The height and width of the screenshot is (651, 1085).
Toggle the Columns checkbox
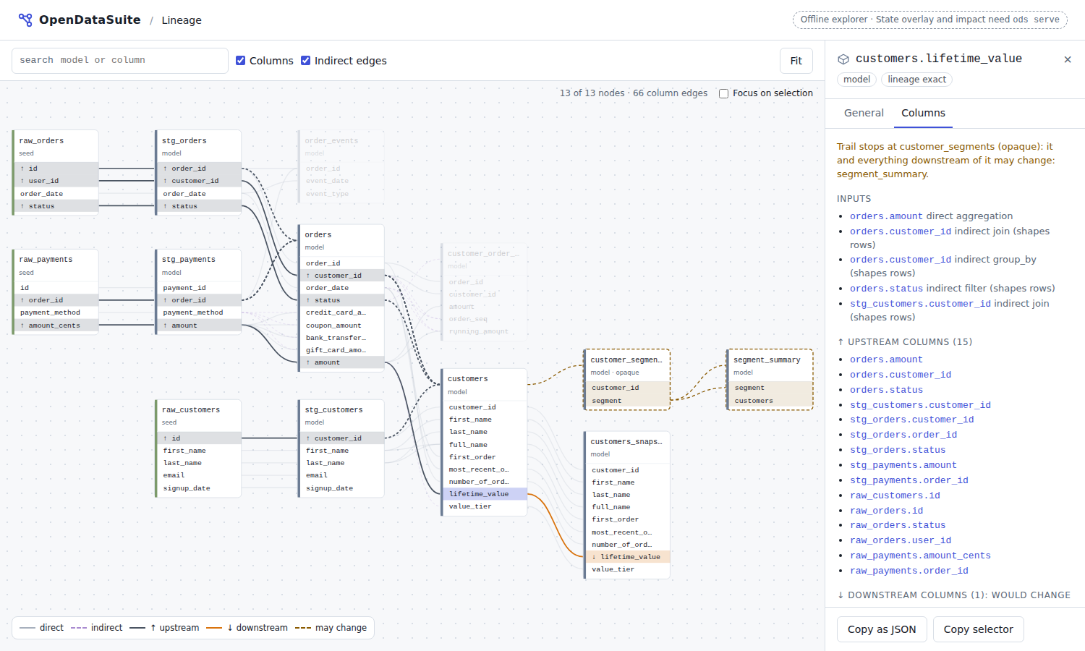tap(241, 61)
